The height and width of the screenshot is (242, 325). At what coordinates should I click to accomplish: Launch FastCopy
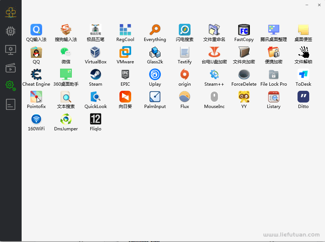tap(244, 30)
